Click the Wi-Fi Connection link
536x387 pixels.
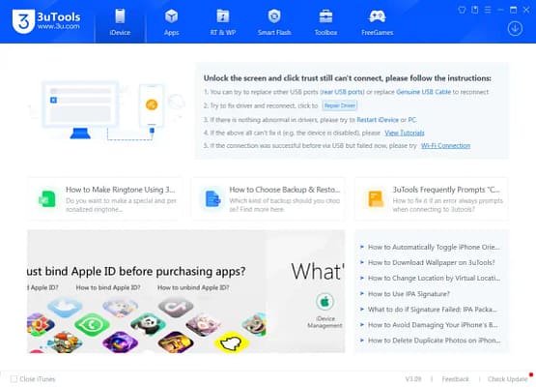click(x=445, y=145)
